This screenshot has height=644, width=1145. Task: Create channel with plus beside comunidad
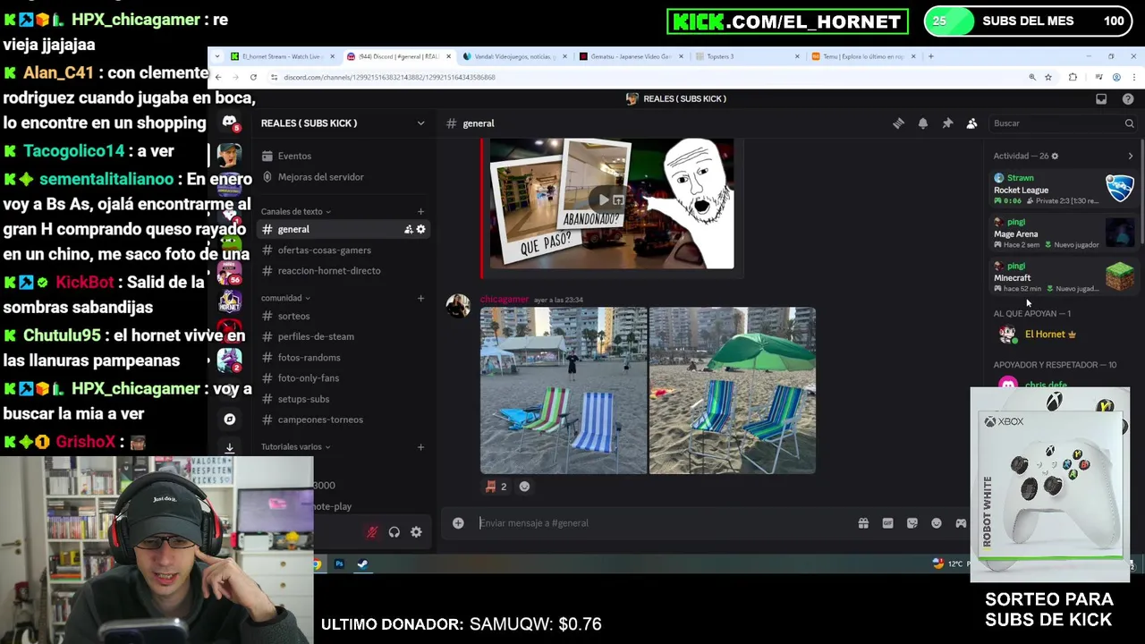(x=420, y=298)
